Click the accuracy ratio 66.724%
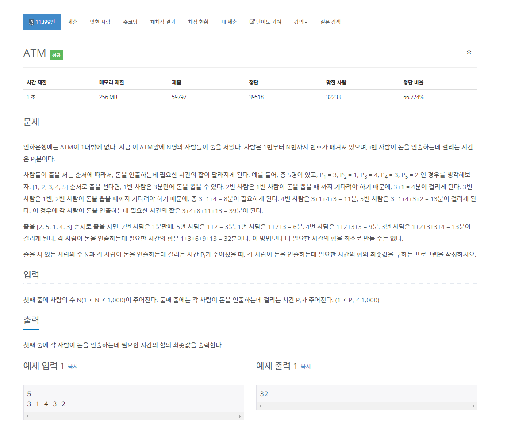This screenshot has height=427, width=515. point(414,97)
